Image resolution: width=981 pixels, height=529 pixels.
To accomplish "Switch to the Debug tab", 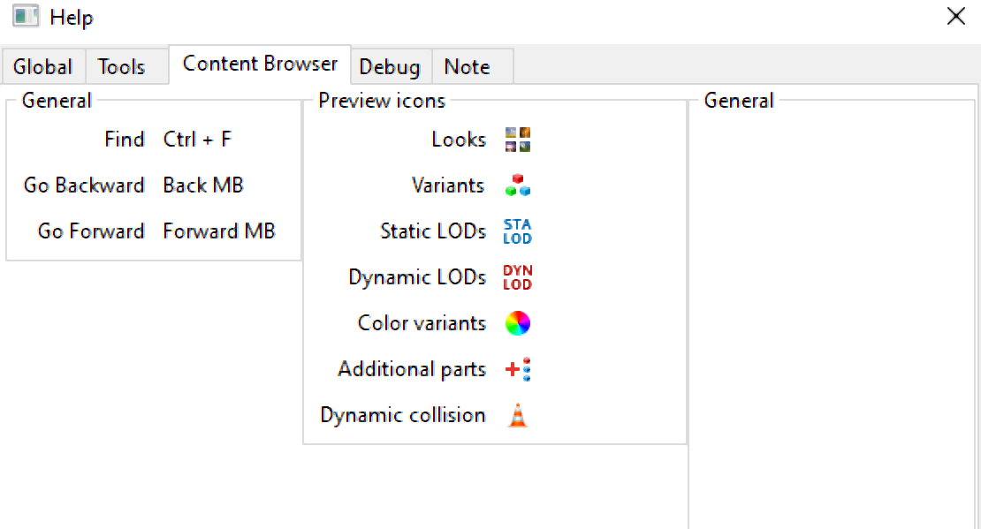I will [390, 67].
